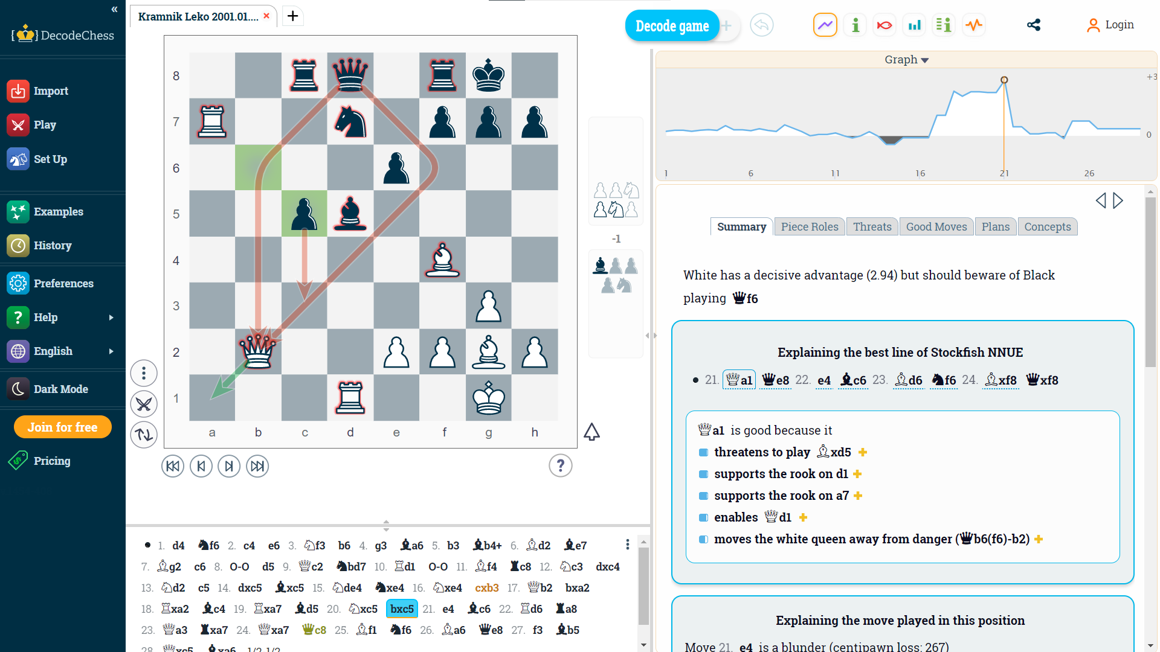Click forward navigation arrow in analysis

click(1117, 200)
